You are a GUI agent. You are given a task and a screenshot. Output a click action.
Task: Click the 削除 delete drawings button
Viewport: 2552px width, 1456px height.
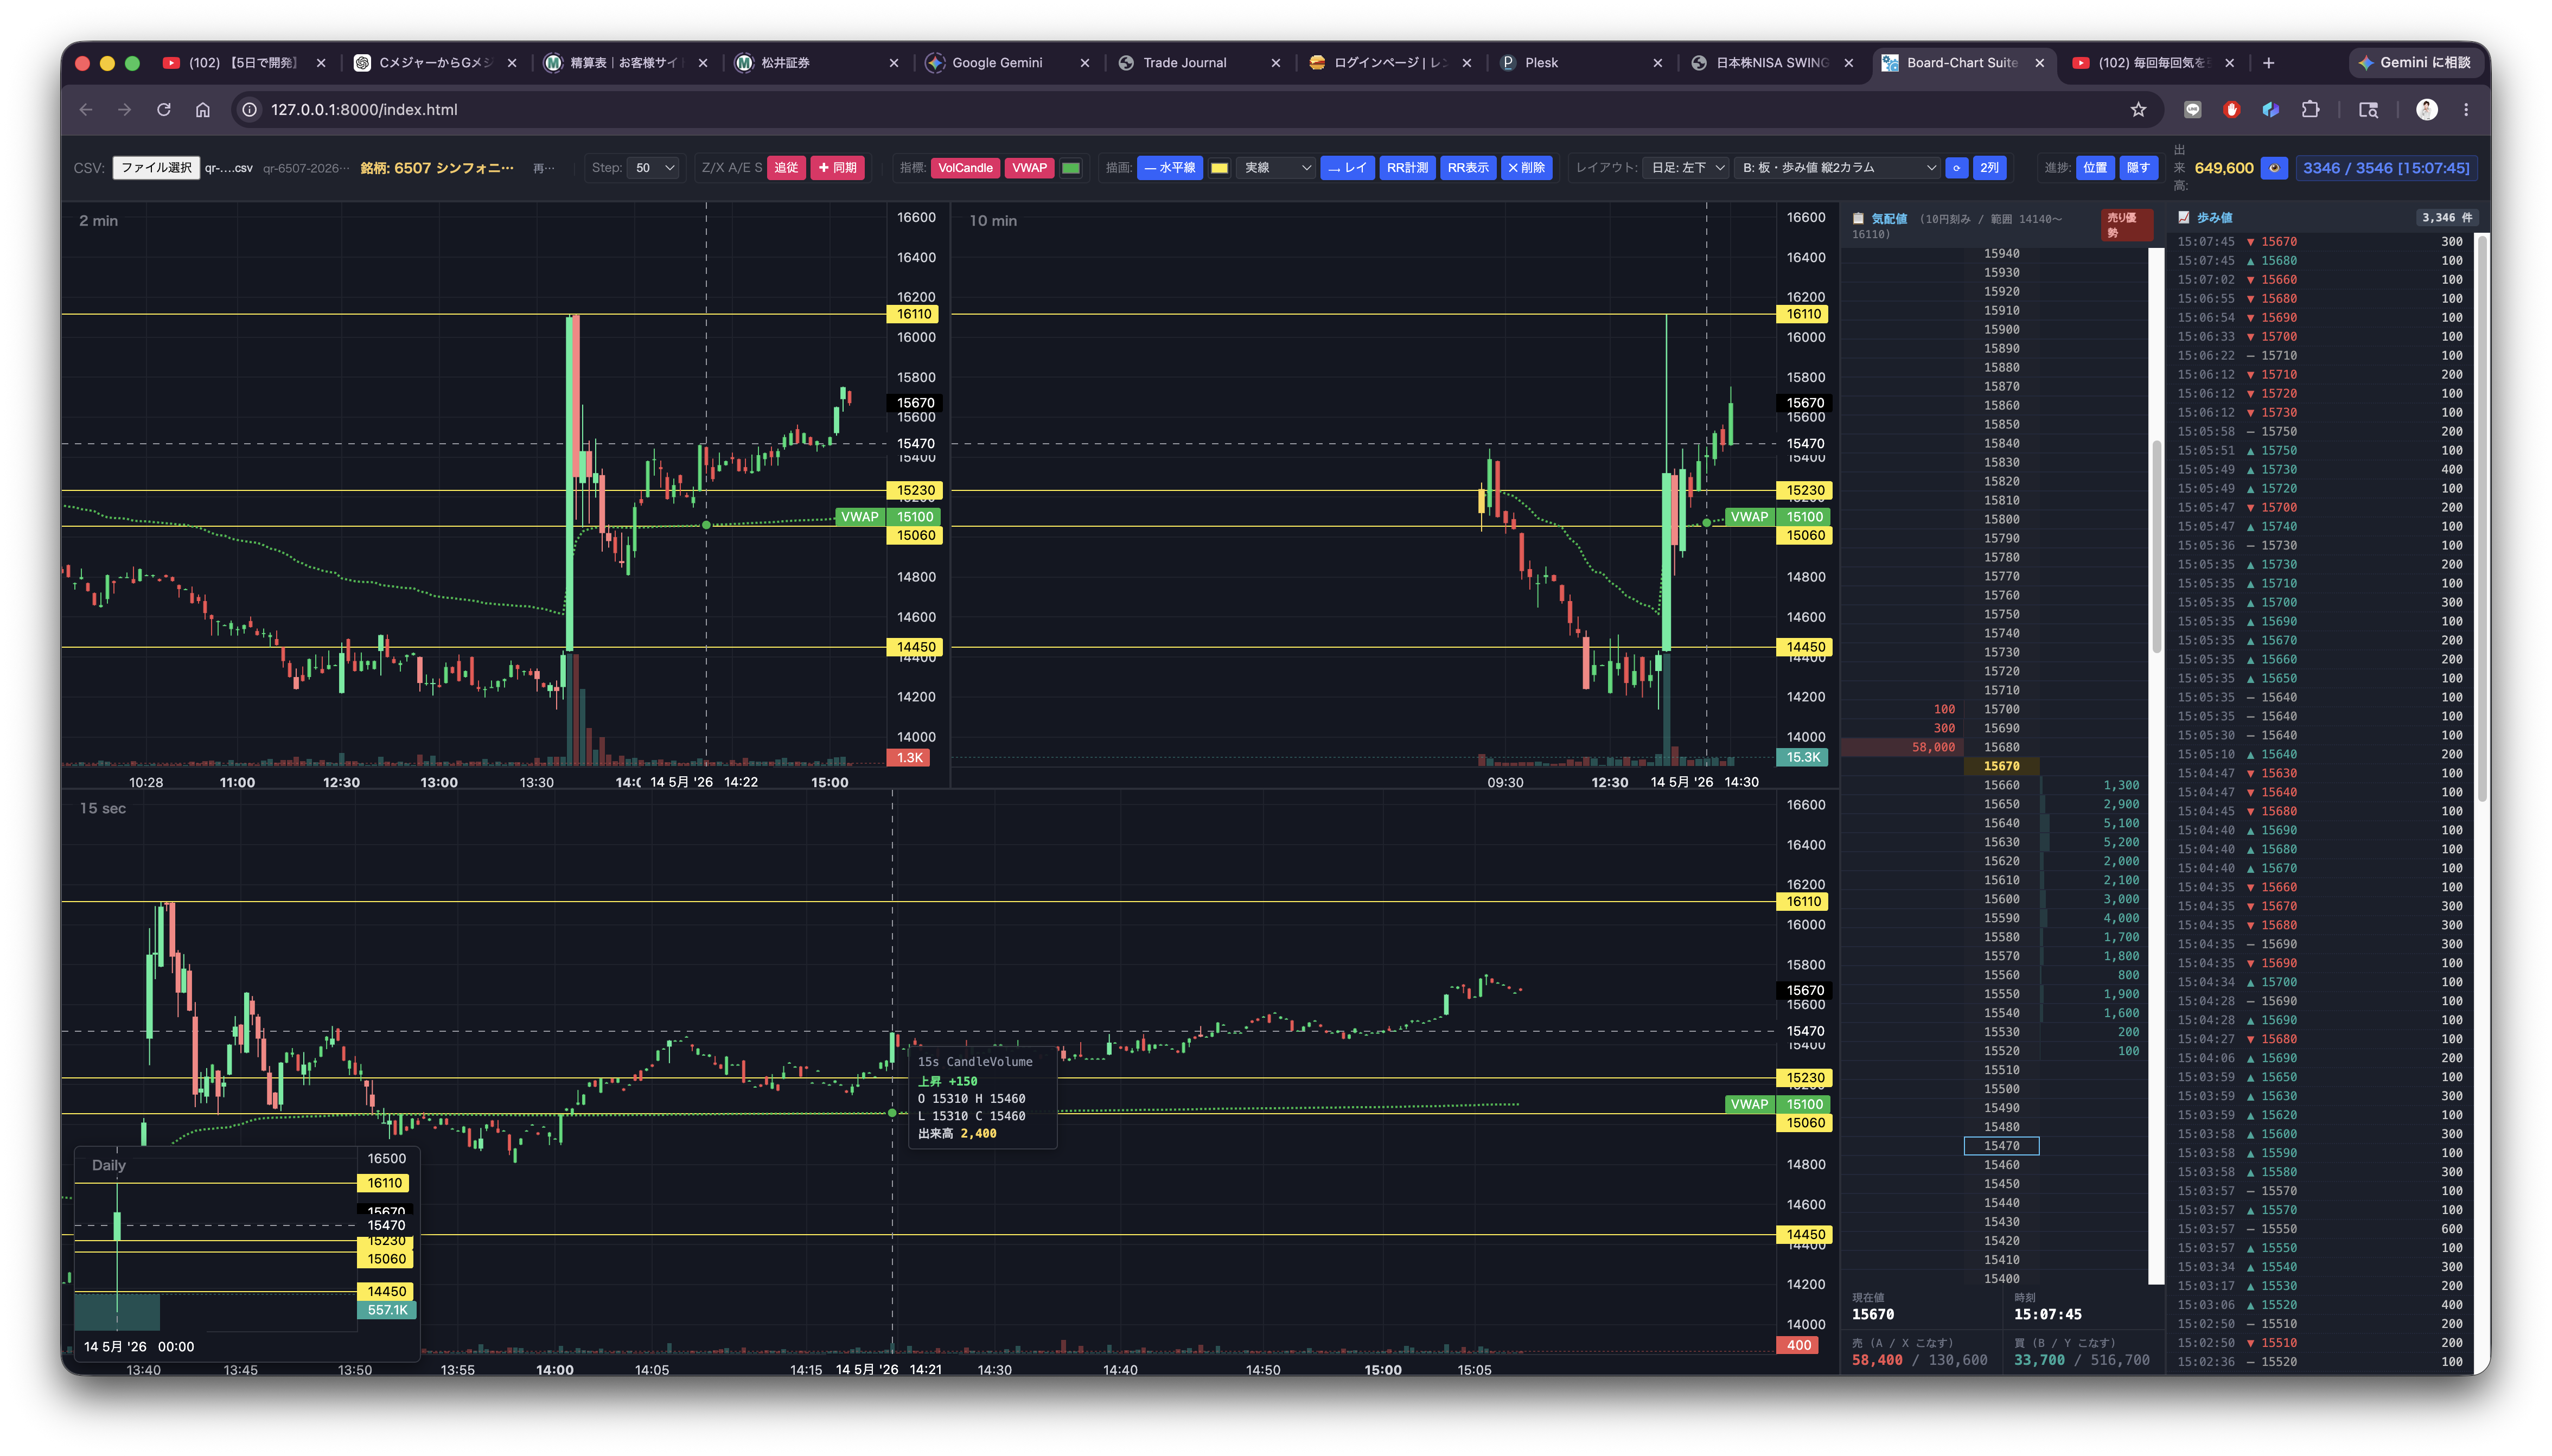click(1526, 168)
